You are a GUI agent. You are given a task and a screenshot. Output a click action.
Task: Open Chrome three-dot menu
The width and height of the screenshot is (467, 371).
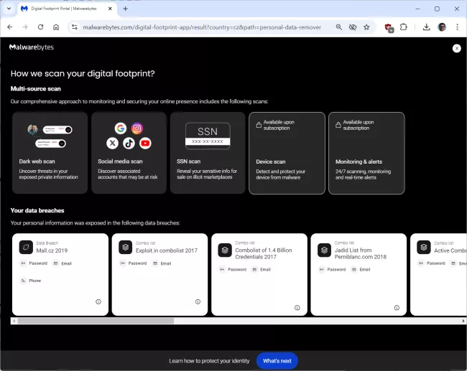point(457,27)
